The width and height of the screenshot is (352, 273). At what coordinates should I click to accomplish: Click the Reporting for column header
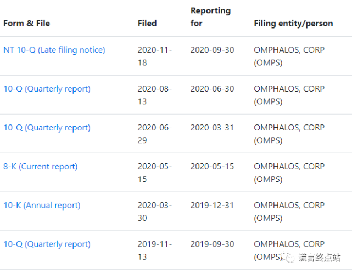click(x=210, y=17)
